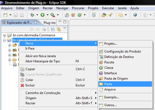155x110 pixels.
Task: Open the Projeto menu in menu bar
Action: (x=93, y=8)
